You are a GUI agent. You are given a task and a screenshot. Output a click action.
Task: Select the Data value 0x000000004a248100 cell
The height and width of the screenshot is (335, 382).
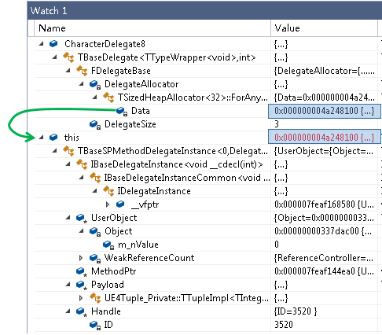click(325, 111)
